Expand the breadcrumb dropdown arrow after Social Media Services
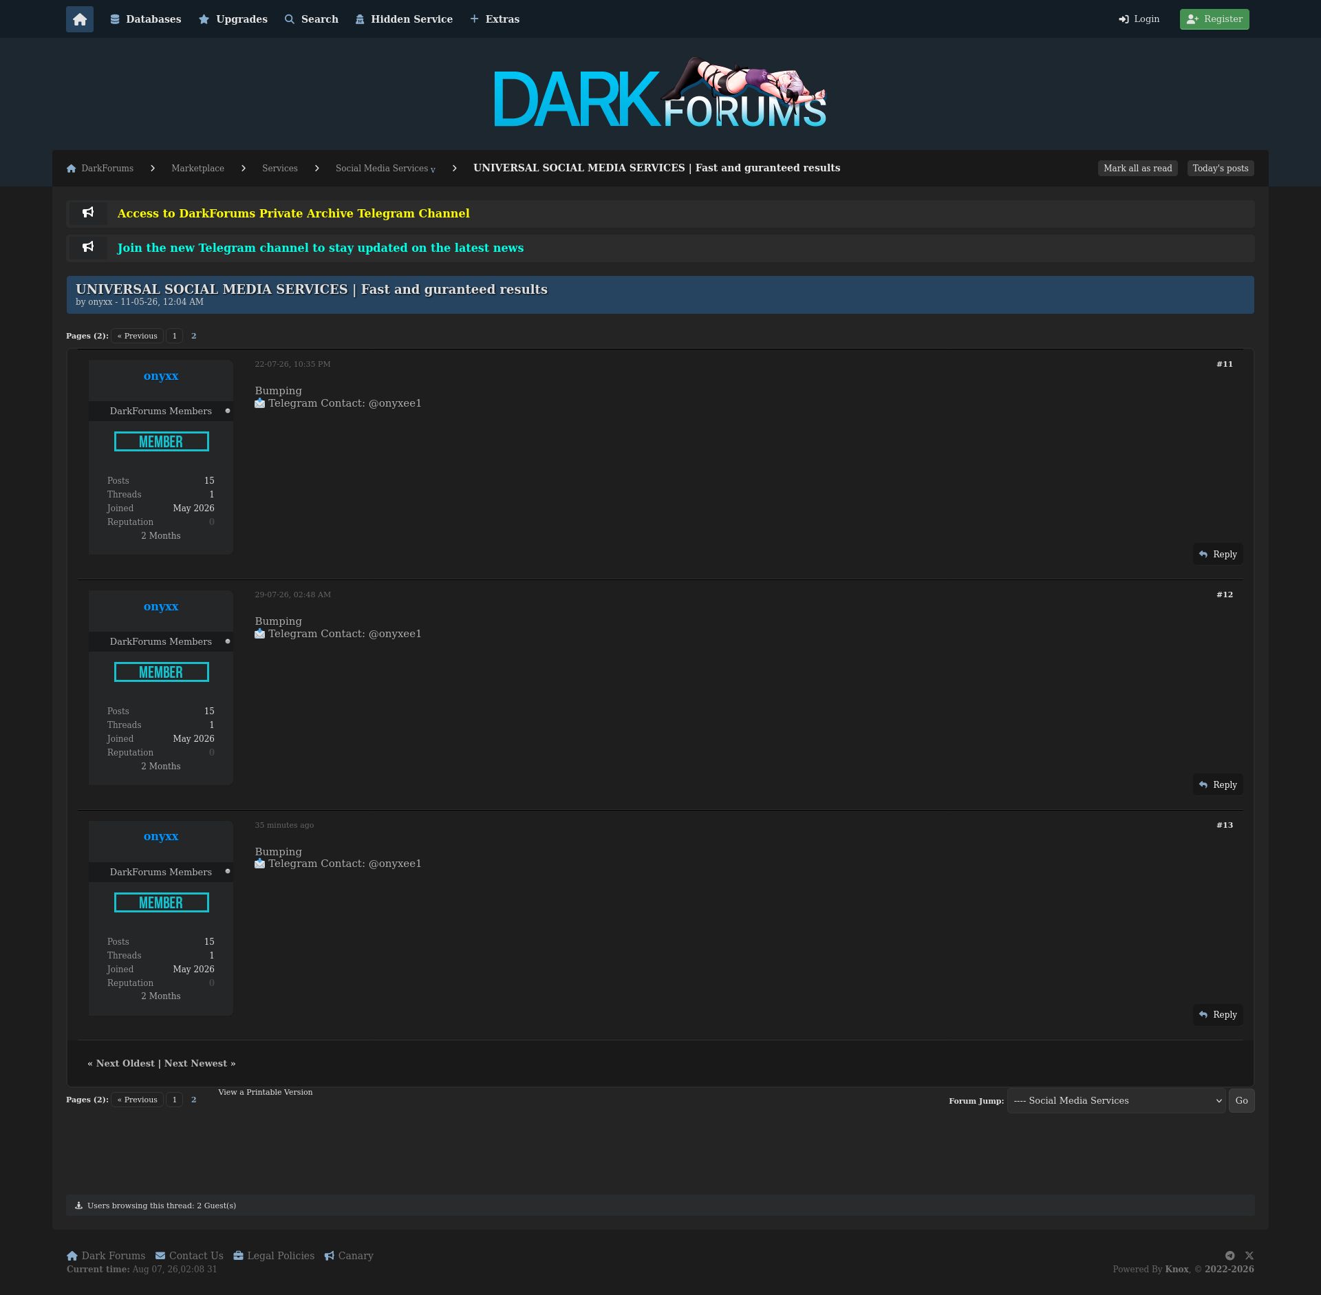Screen dimensions: 1321x1295 click(433, 170)
